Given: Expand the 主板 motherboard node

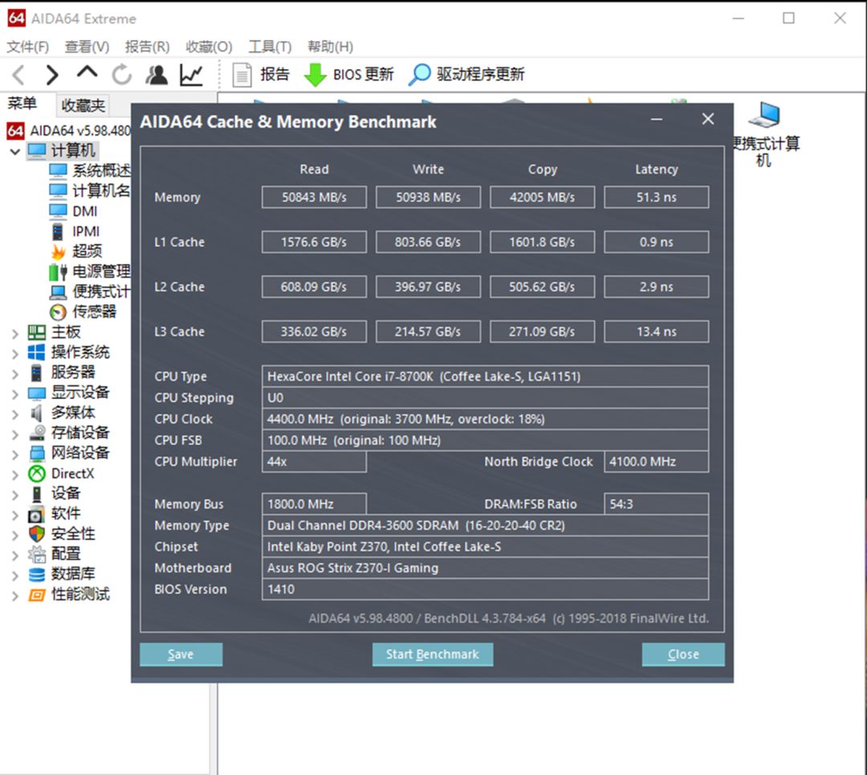Looking at the screenshot, I should 15,333.
